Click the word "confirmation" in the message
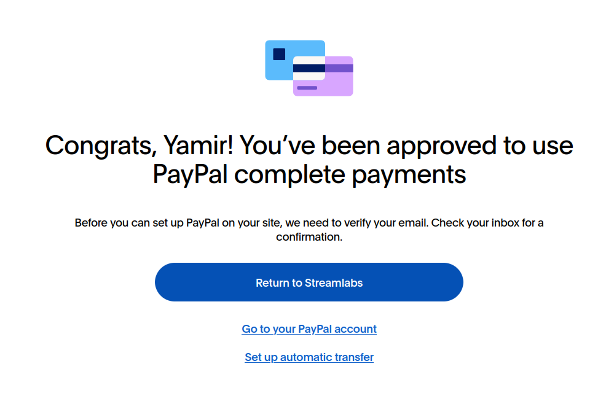 [309, 236]
